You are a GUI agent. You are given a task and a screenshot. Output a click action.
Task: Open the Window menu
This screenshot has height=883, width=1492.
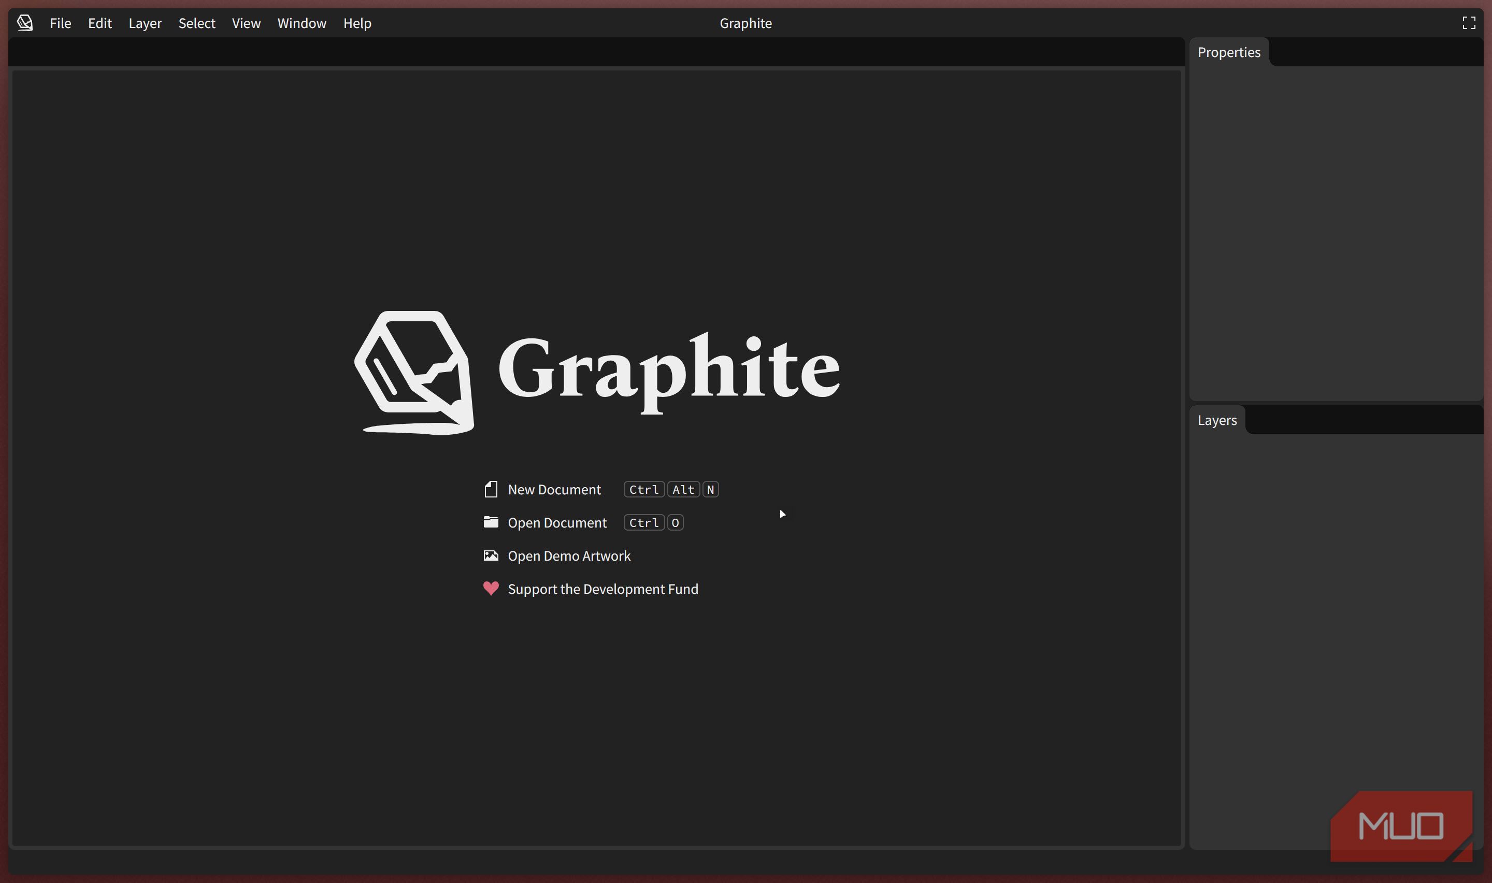pos(302,23)
